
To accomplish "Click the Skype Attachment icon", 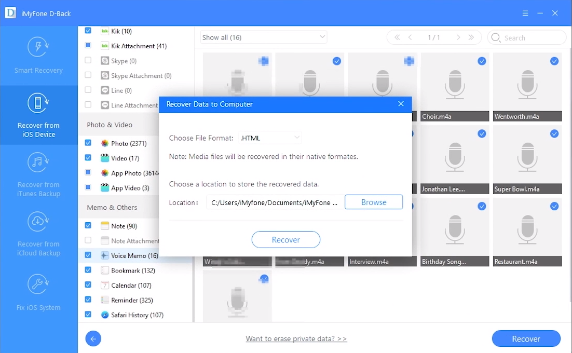I will (105, 75).
